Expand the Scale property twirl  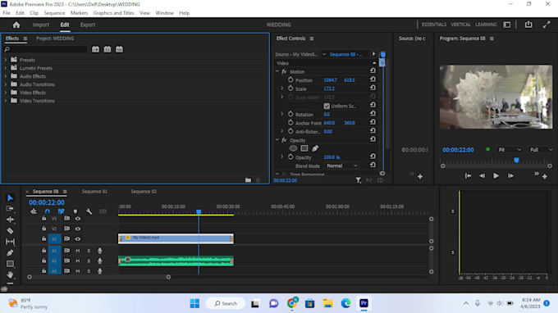point(281,88)
